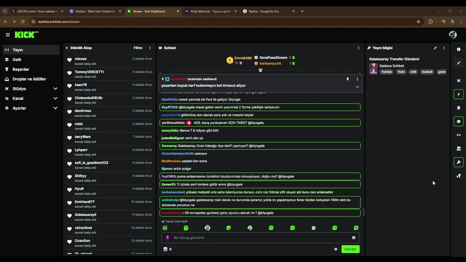
Task: Insert the first angry green emote
Action: tap(165, 228)
